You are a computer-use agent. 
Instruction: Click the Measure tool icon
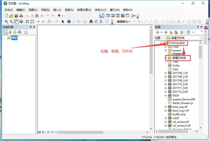[x=85, y=22]
